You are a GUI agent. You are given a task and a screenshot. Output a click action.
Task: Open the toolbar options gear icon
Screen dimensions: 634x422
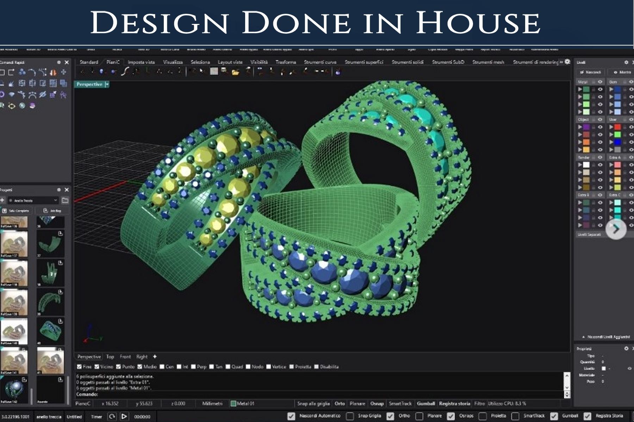point(567,62)
